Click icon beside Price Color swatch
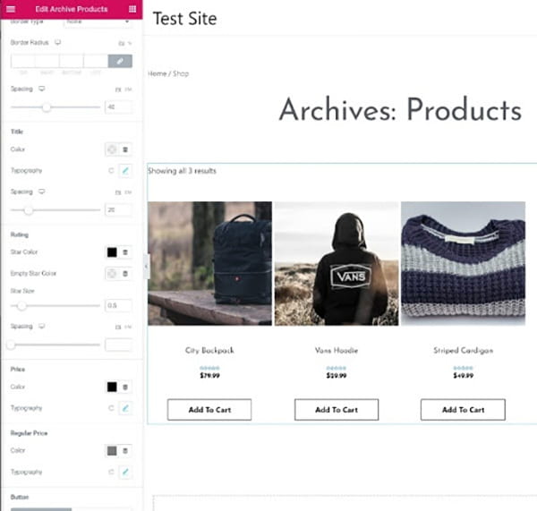This screenshot has width=537, height=511. point(125,387)
